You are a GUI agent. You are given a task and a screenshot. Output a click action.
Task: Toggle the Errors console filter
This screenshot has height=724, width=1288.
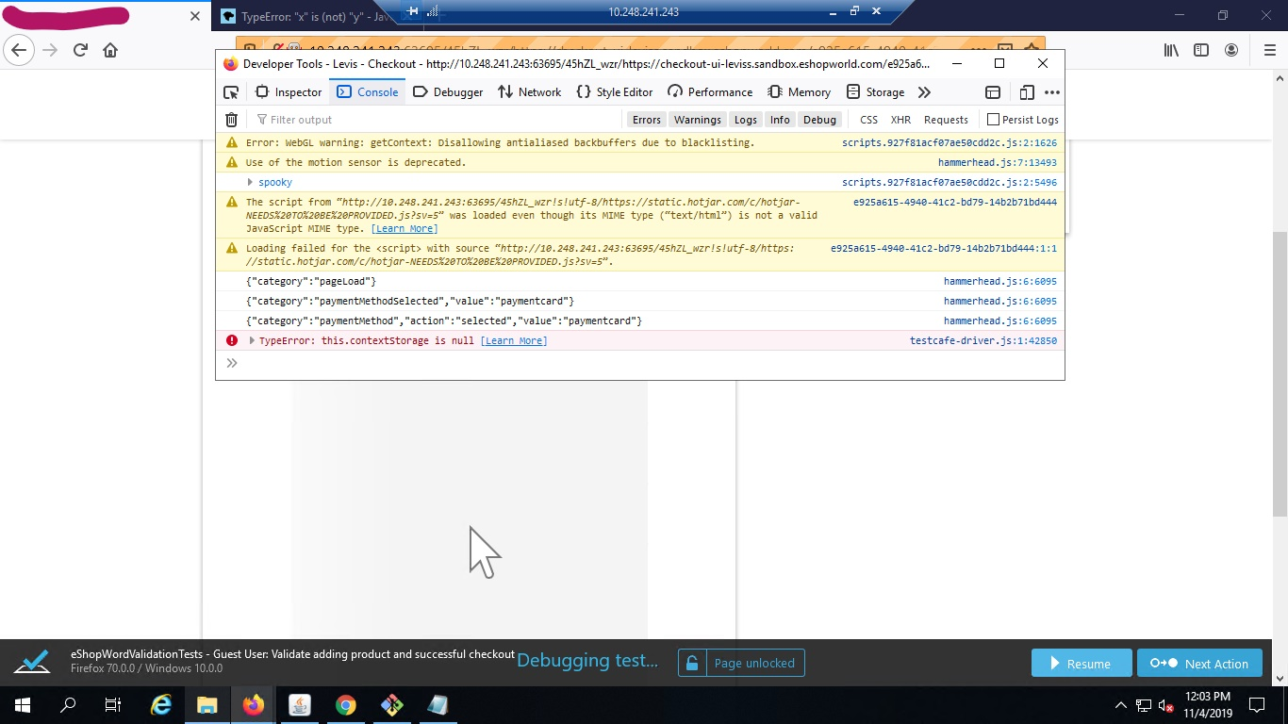pyautogui.click(x=647, y=120)
